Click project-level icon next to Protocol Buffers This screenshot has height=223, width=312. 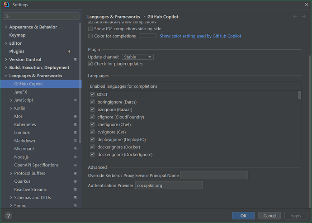tap(75, 173)
